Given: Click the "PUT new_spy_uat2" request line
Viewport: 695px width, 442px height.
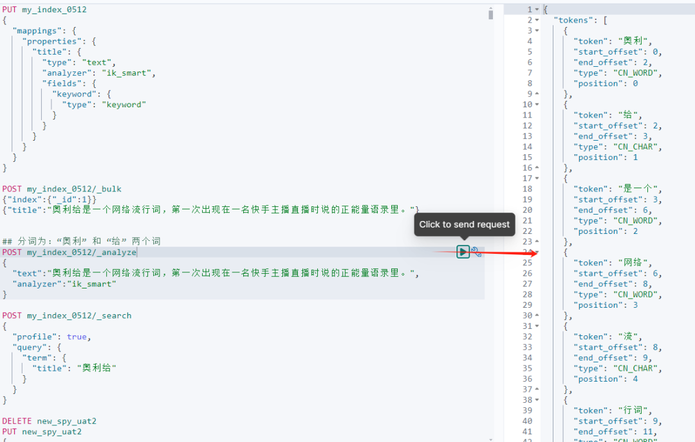Looking at the screenshot, I should click(42, 432).
